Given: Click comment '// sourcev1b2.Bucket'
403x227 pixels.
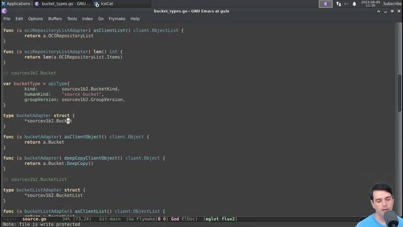Looking at the screenshot, I should click(30, 73).
